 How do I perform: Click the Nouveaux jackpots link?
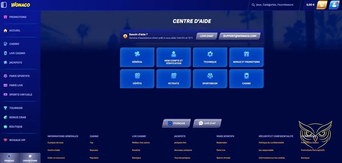pos(183,150)
